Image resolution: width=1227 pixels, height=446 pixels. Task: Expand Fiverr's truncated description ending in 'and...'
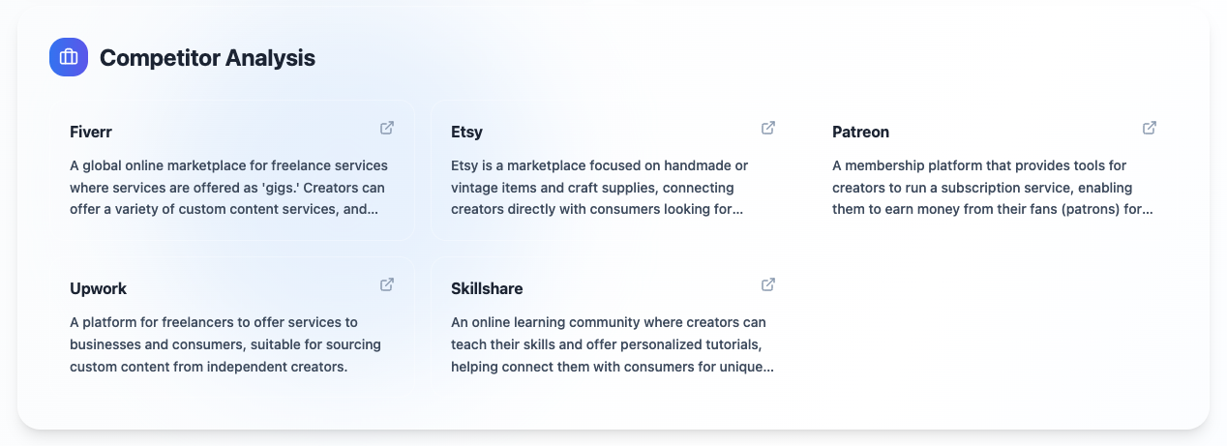(x=366, y=209)
